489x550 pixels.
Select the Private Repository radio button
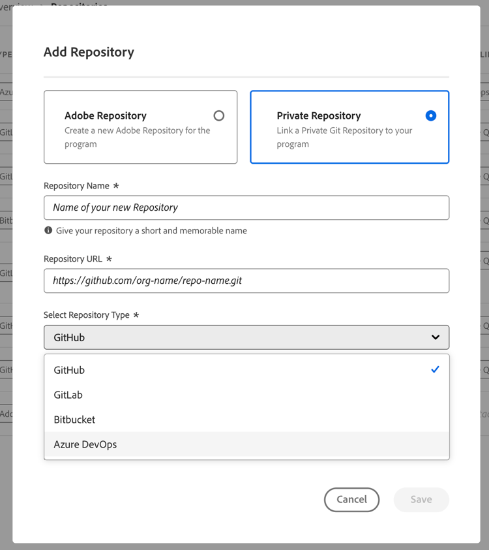pos(431,115)
